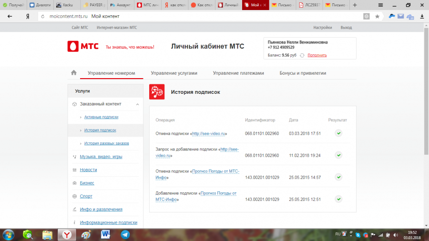The height and width of the screenshot is (241, 429).
Task: Collapse the Заказанный контент section
Action: point(138,104)
